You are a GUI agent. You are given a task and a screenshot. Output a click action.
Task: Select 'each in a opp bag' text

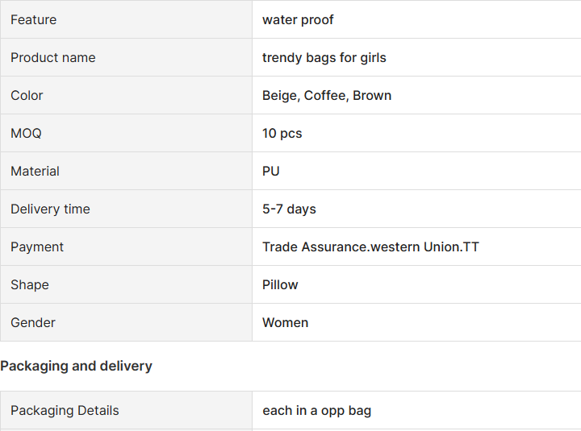(316, 411)
